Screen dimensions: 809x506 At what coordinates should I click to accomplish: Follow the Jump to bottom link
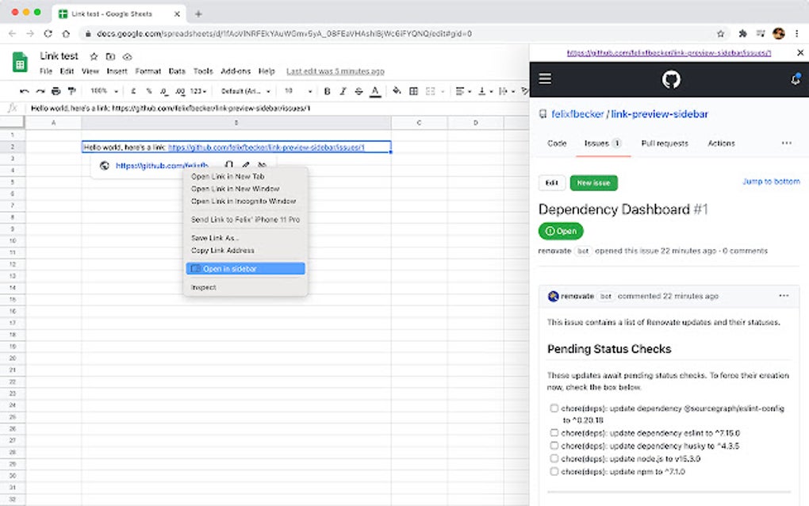pyautogui.click(x=770, y=182)
